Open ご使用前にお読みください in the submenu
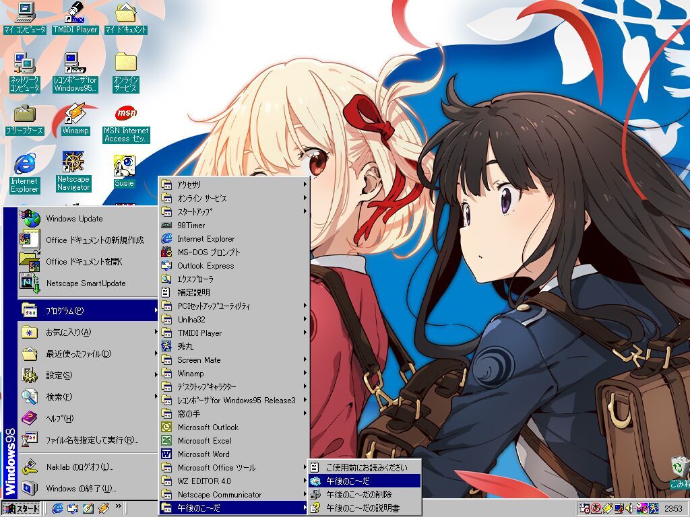This screenshot has width=690, height=517. click(x=365, y=467)
